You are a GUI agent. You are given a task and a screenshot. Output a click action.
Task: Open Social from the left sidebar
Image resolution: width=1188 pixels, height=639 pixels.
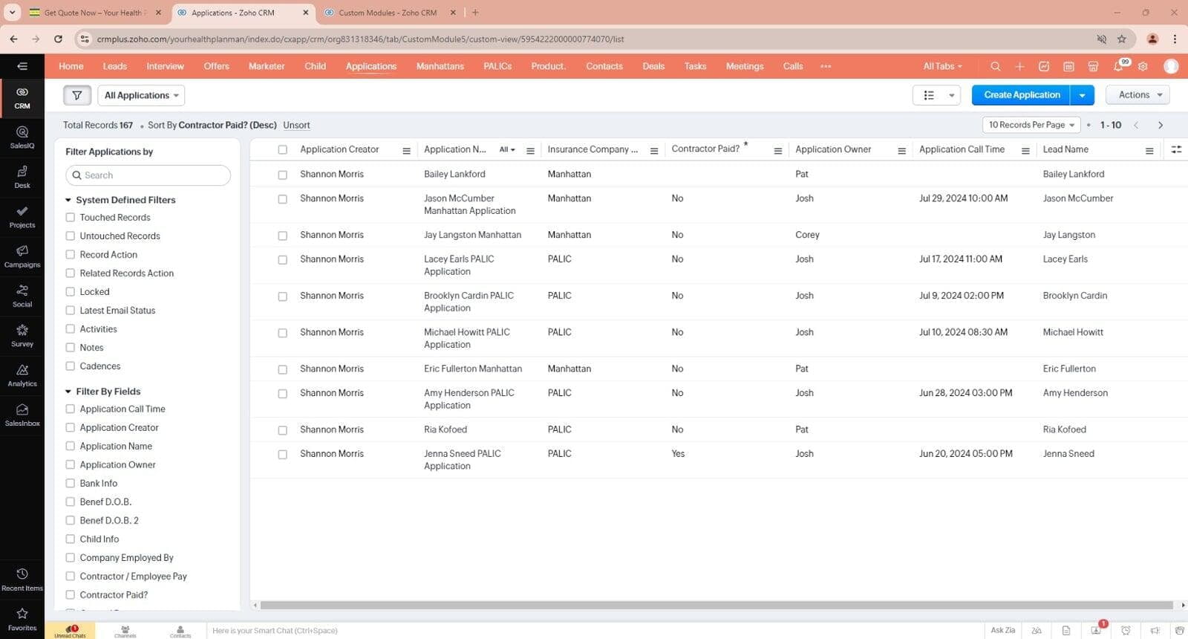(x=22, y=296)
